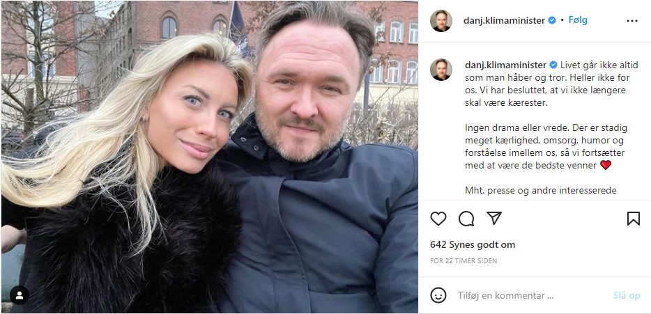The image size is (651, 314).
Task: Open danj.klimaminister username in header
Action: pyautogui.click(x=504, y=20)
